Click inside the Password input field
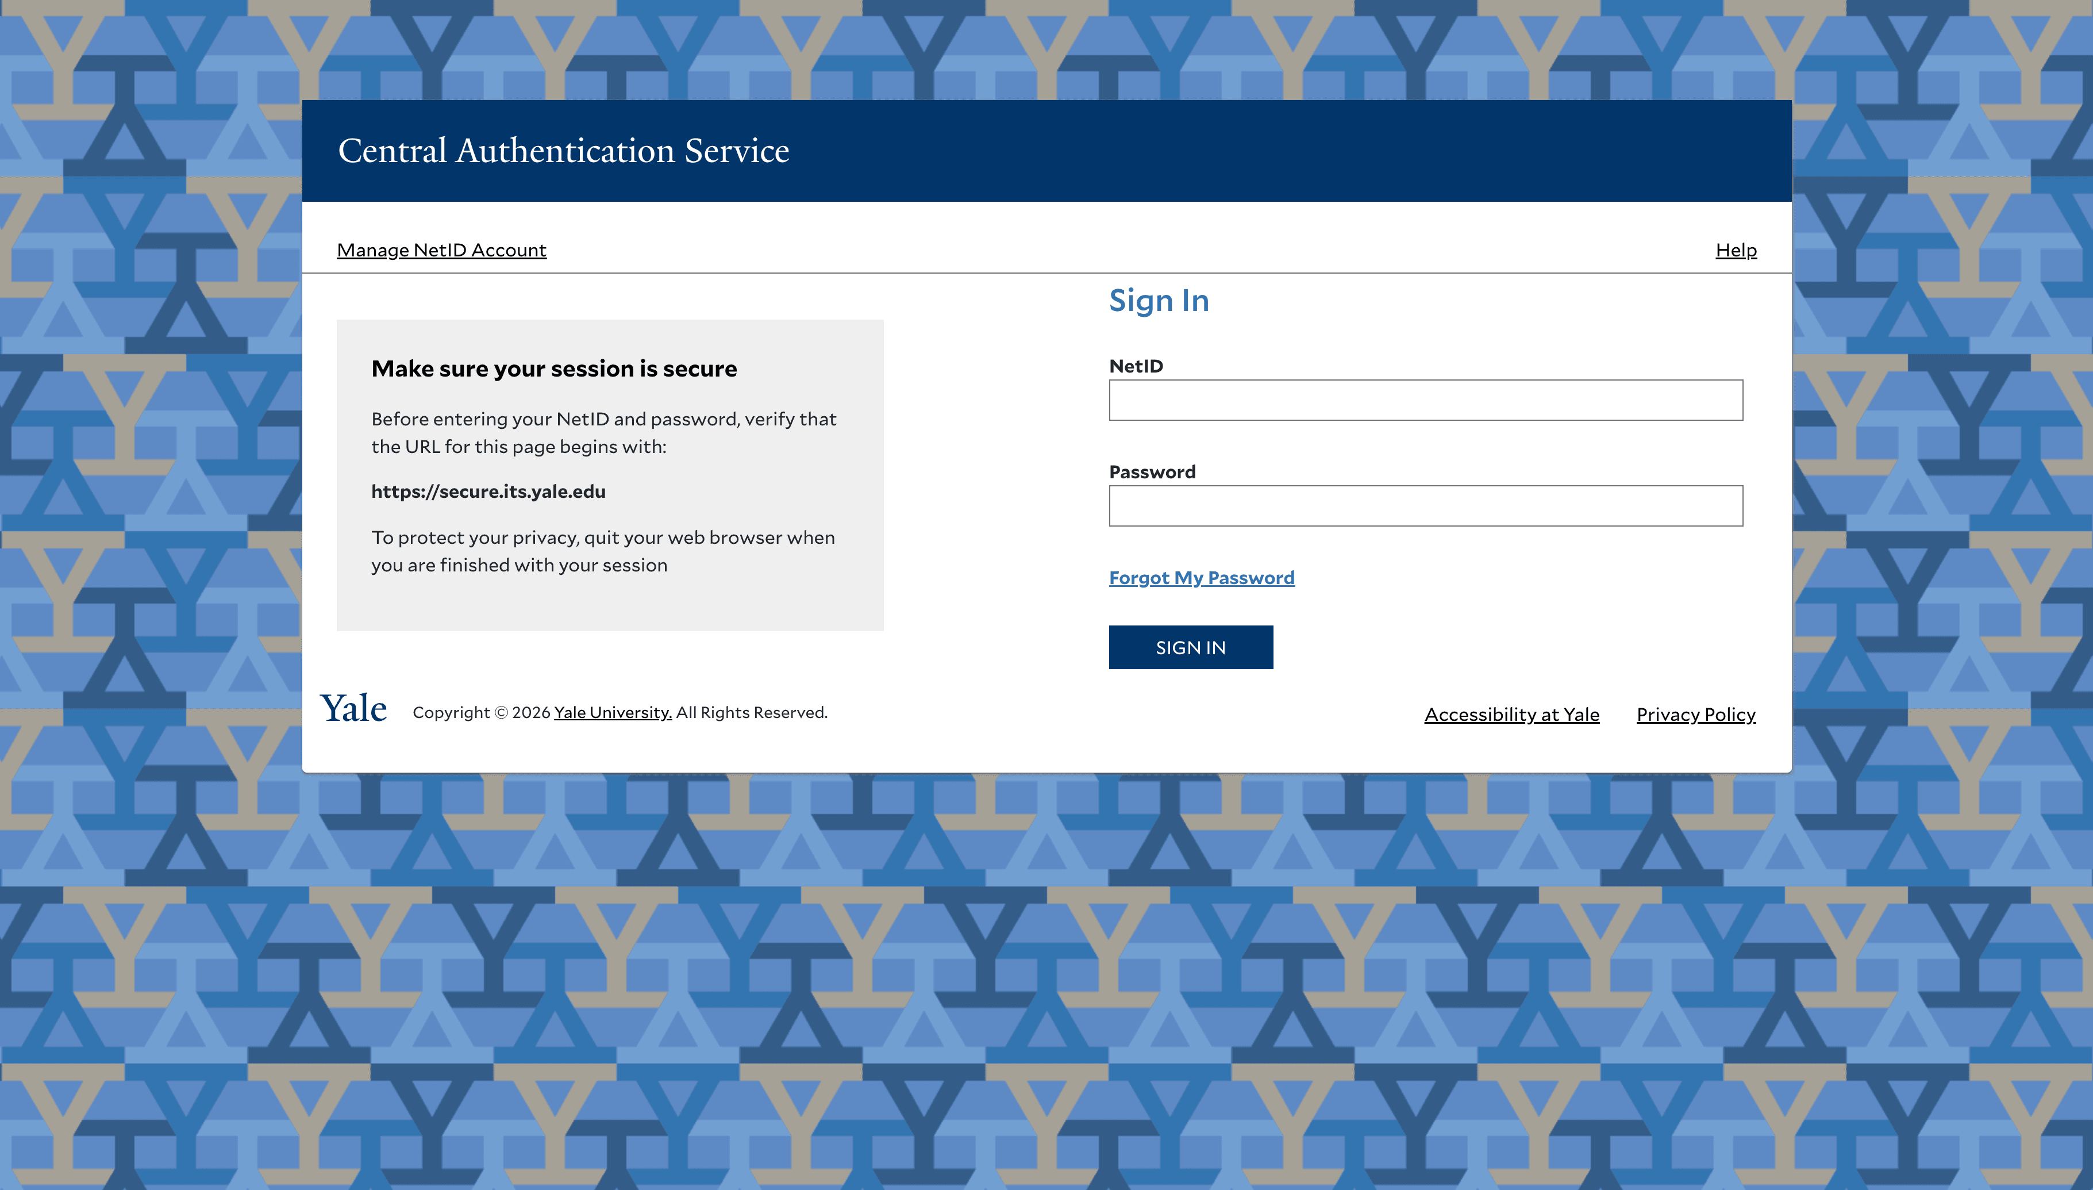The image size is (2093, 1190). point(1425,505)
